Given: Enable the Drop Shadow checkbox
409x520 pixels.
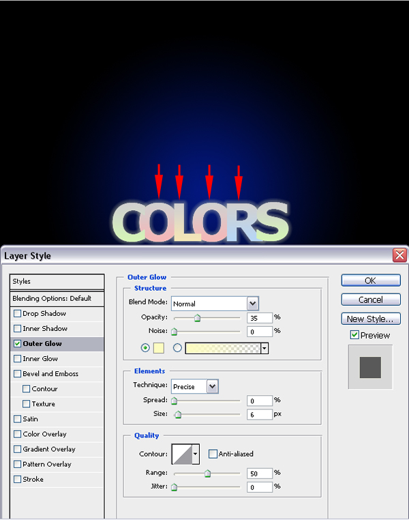Looking at the screenshot, I should (x=17, y=313).
